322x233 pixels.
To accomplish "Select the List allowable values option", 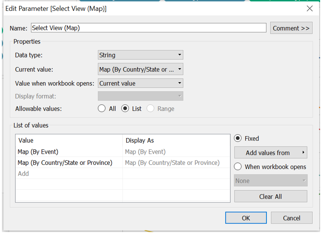I will [x=125, y=109].
